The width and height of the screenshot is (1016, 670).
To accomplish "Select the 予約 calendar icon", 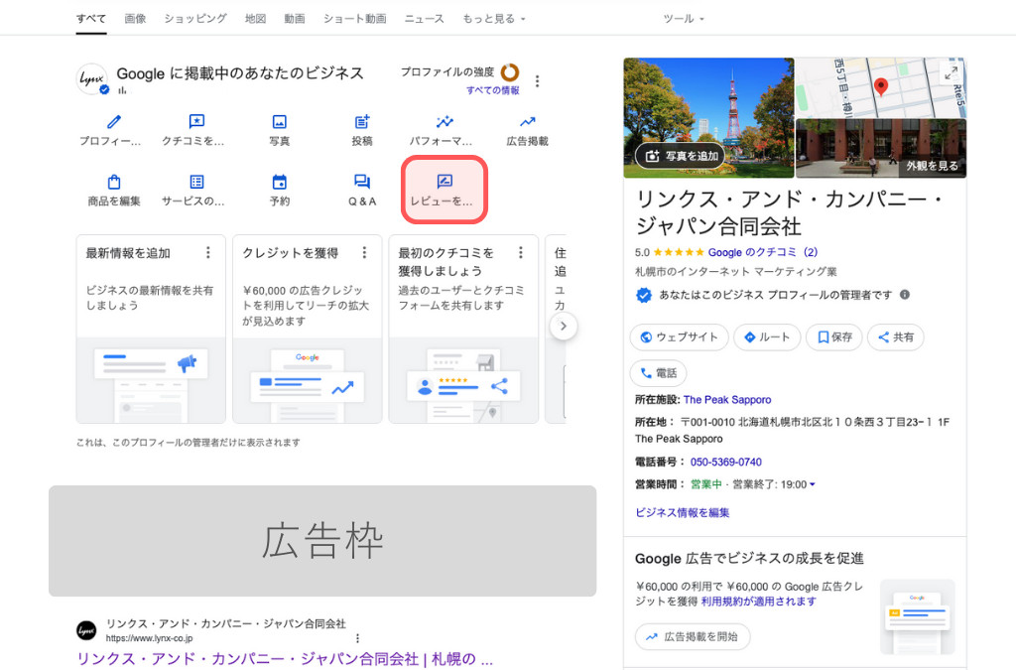I will coord(279,184).
